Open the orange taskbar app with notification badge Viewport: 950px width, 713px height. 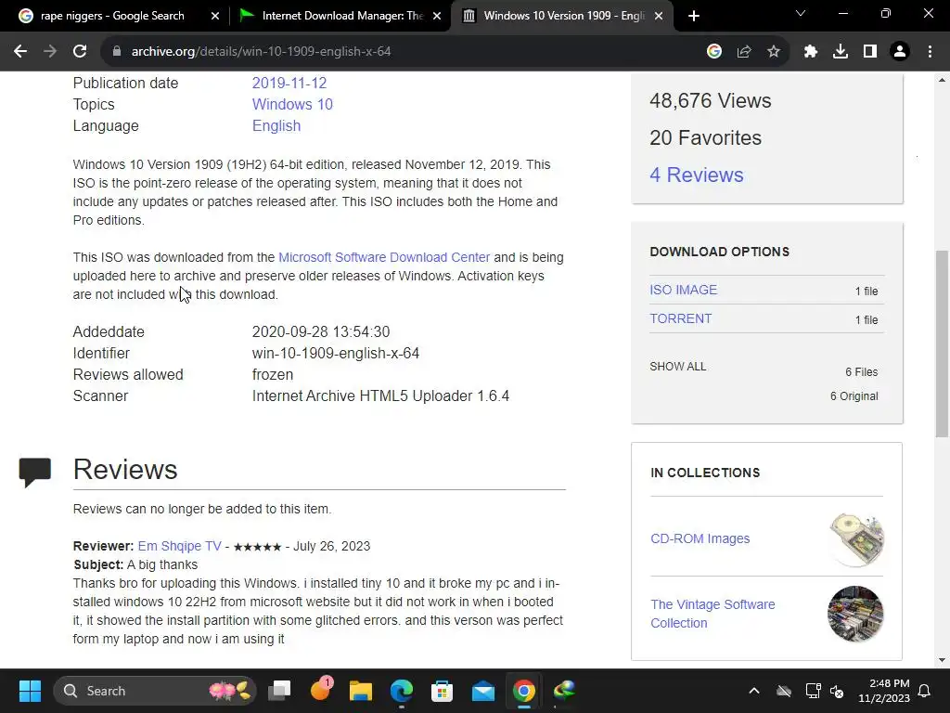point(320,690)
